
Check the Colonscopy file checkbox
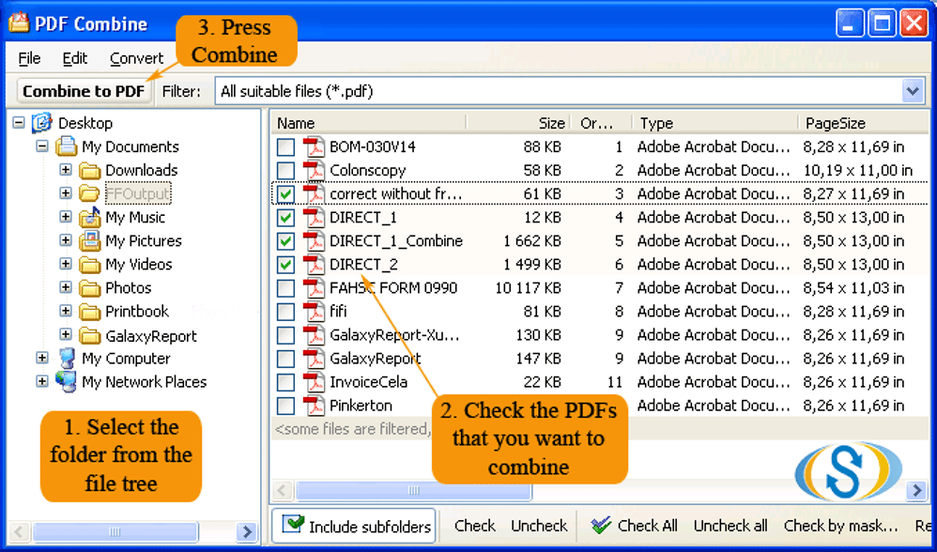tap(286, 171)
